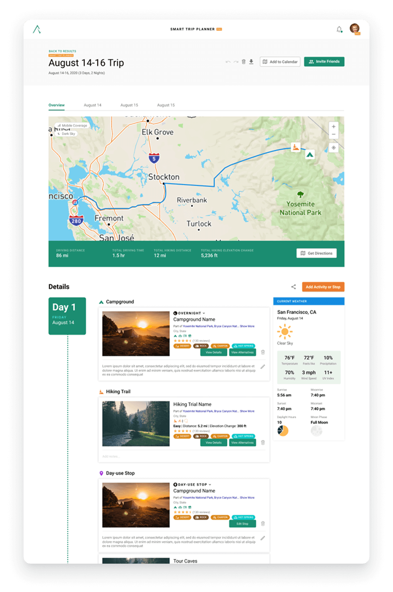Delete the trip using header trash icon
The image size is (393, 592).
(x=243, y=62)
